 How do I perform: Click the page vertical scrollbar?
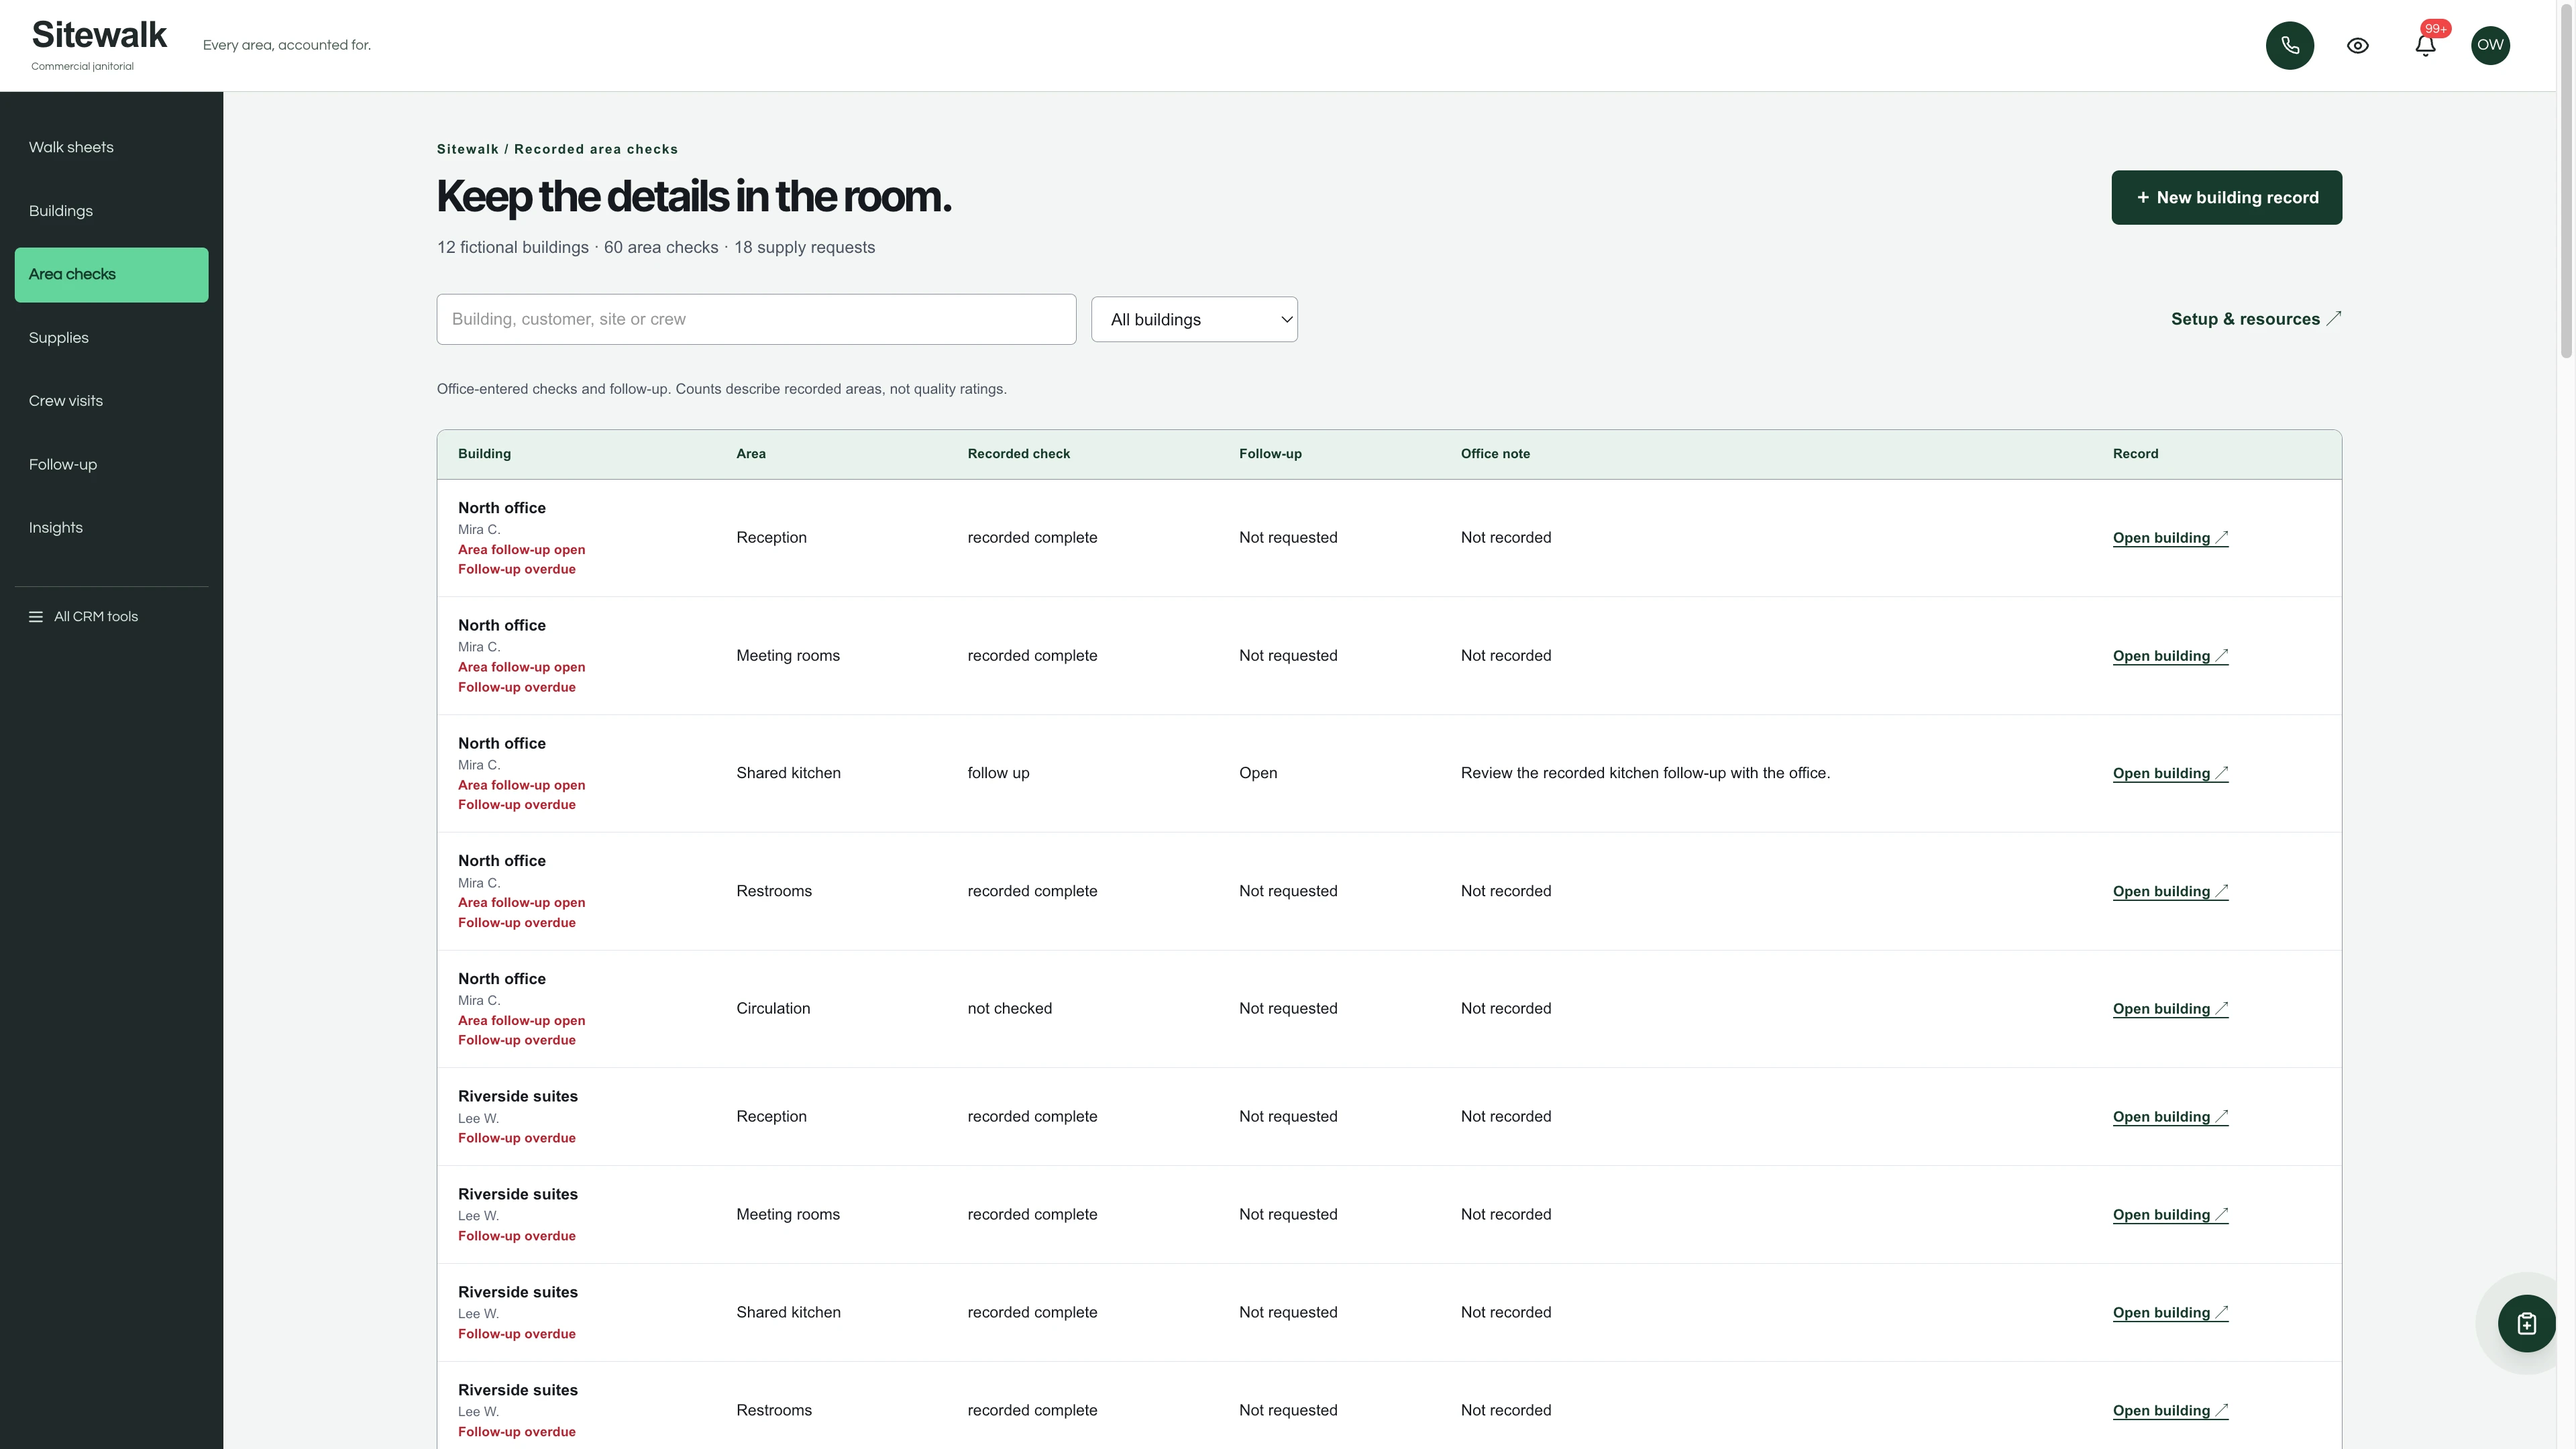[x=2566, y=180]
